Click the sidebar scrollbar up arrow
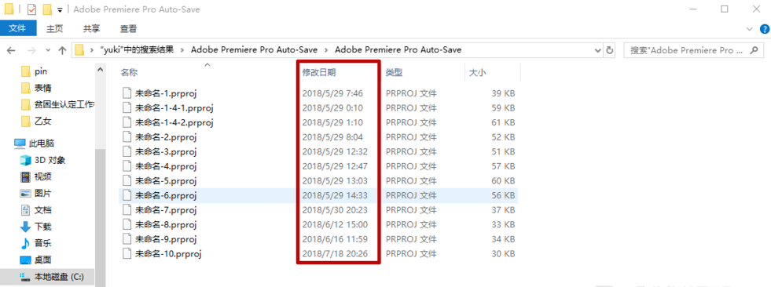The image size is (771, 287). pos(101,70)
